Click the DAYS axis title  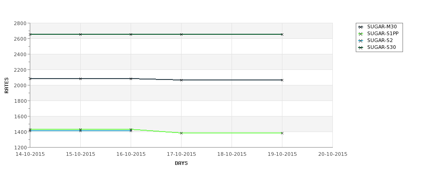(x=181, y=163)
